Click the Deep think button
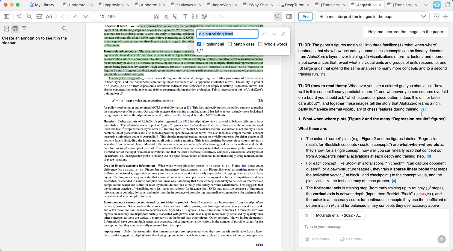453x251 pixels. click(351, 239)
